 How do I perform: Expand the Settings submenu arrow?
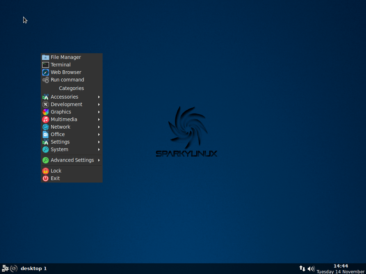(99, 142)
